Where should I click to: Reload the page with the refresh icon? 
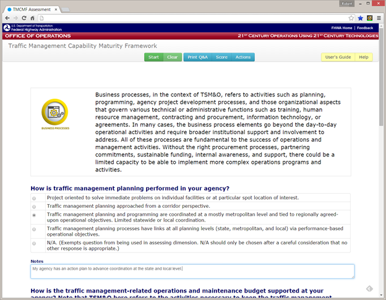click(26, 18)
